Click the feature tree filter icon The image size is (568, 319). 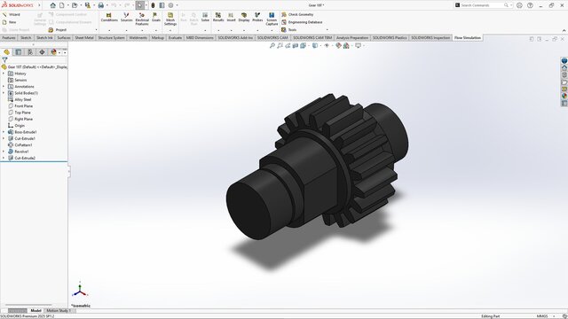4,59
